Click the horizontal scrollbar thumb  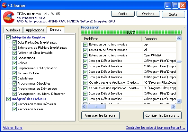coord(96,106)
